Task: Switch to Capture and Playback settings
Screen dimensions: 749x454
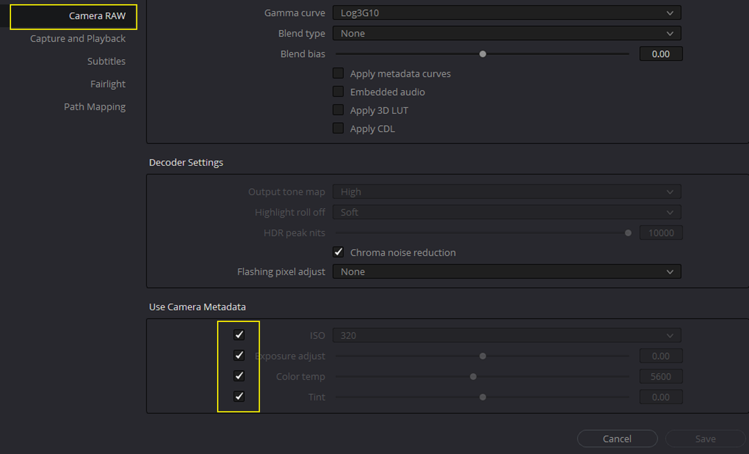Action: [78, 39]
